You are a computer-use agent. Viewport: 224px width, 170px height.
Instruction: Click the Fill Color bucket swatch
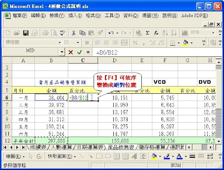[x=185, y=43]
